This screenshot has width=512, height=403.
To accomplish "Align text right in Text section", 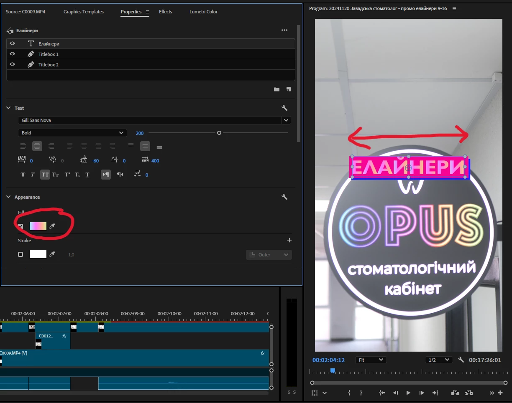I will pos(51,146).
